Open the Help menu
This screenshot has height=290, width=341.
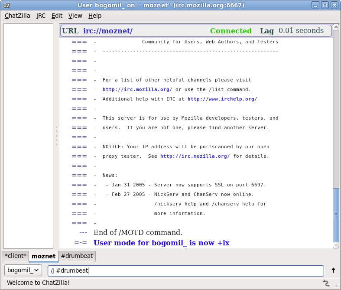click(95, 16)
